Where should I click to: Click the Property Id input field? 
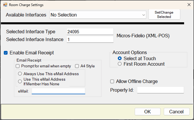click(160, 90)
